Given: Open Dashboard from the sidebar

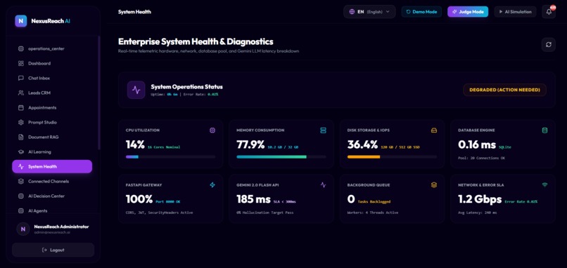Looking at the screenshot, I should click(x=52, y=63).
